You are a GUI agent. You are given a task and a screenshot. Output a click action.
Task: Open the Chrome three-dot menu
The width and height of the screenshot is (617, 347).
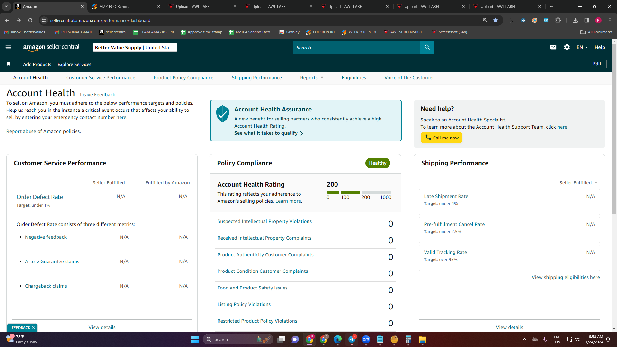[610, 20]
